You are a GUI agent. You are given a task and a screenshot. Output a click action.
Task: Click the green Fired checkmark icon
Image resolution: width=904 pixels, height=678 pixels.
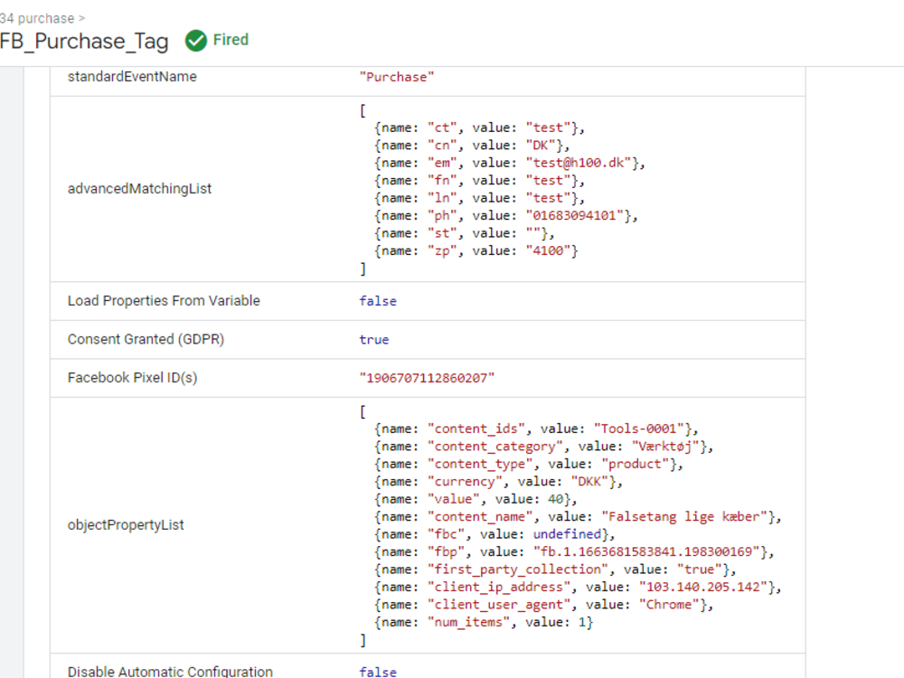click(x=196, y=41)
